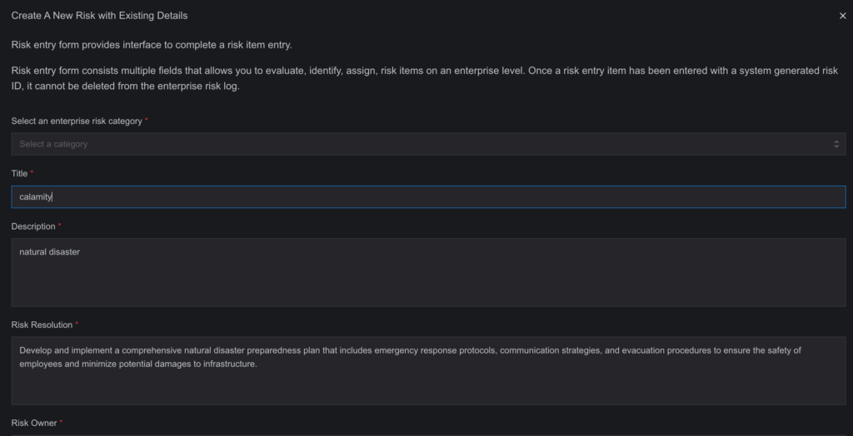Open the enterprise risk category dropdown
Viewport: 853px width, 436px height.
point(428,144)
